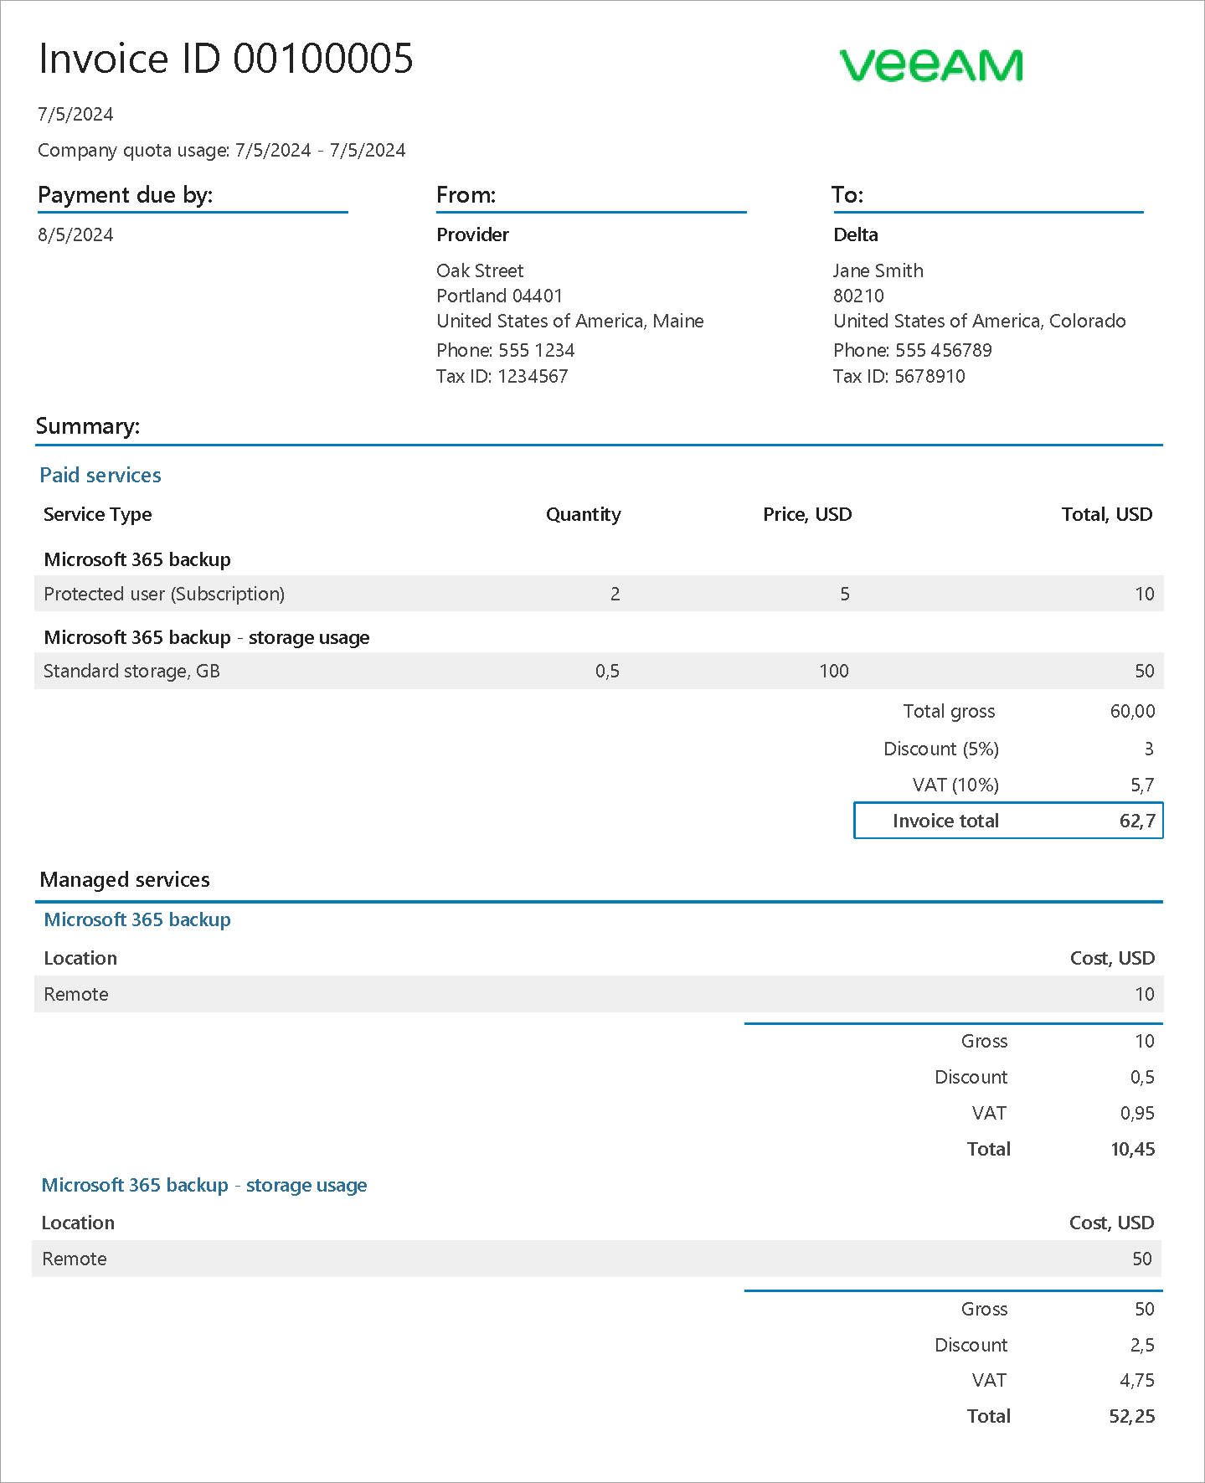Open the blue Microsoft 365 backup heading
The width and height of the screenshot is (1205, 1483).
[x=137, y=919]
